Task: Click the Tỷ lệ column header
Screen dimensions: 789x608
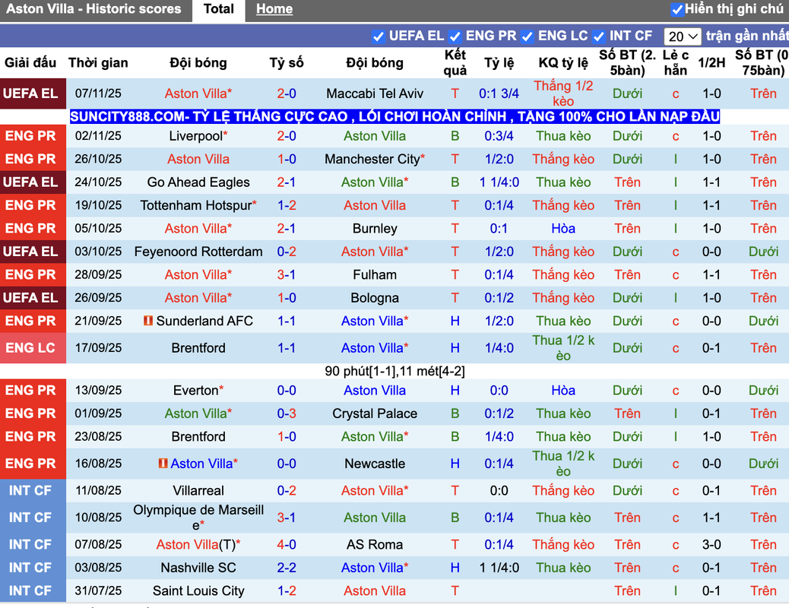Action: point(499,63)
